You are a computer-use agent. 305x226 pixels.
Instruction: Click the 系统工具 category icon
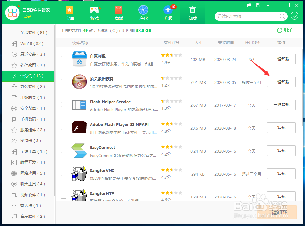[14, 152]
